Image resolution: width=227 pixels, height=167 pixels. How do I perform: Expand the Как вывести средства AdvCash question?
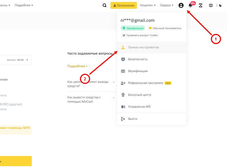pyautogui.click(x=91, y=99)
